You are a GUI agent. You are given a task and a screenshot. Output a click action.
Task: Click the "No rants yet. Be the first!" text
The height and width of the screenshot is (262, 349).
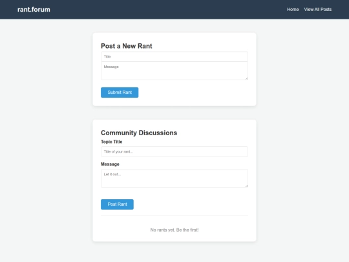coord(174,230)
